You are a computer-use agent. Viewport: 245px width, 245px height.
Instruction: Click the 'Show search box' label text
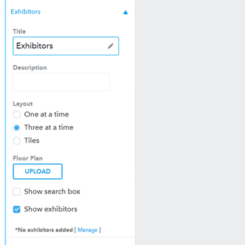(x=52, y=192)
